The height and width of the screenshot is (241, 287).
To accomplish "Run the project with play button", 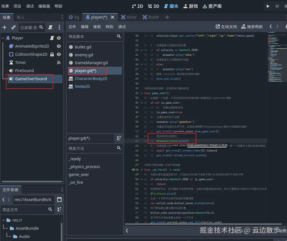I will point(268,6).
